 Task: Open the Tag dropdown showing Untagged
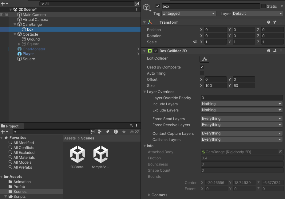(189, 14)
